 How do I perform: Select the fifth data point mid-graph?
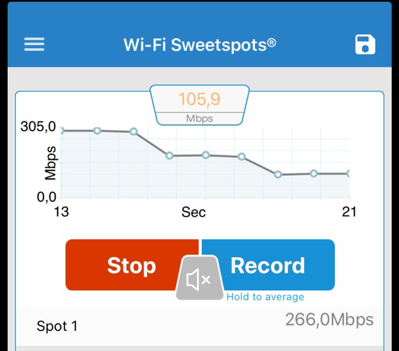click(206, 155)
